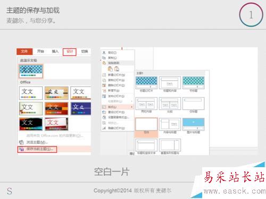Expand the 版式 (Layout) submenu
Image resolution: width=266 pixels, height=199 pixels.
(118, 107)
